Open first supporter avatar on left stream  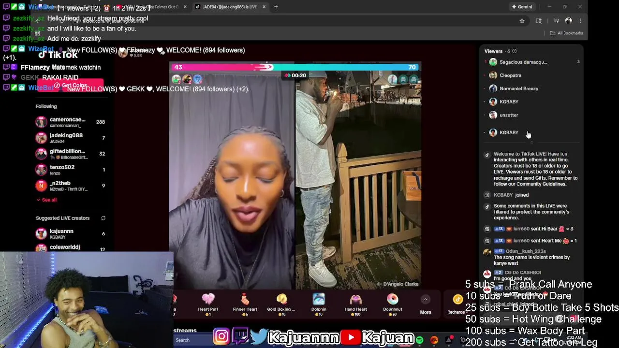[x=176, y=79]
